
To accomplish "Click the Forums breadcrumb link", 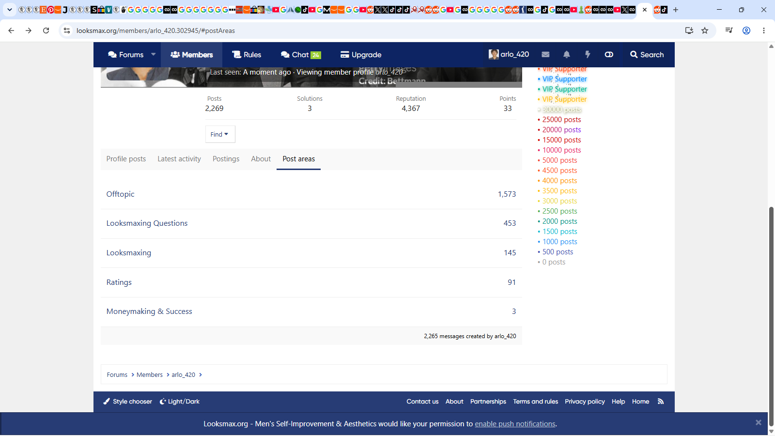I will click(117, 375).
